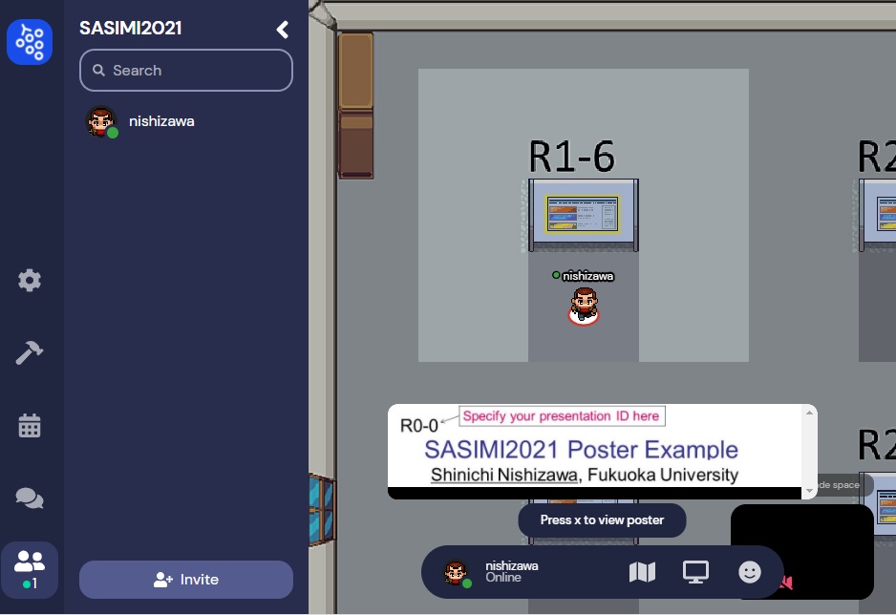The width and height of the screenshot is (896, 615).
Task: Click the R1-6 room label
Action: point(571,156)
